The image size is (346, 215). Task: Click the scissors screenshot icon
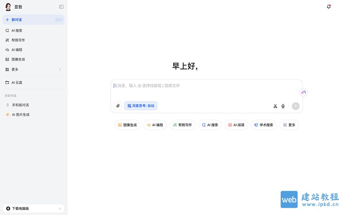click(275, 106)
